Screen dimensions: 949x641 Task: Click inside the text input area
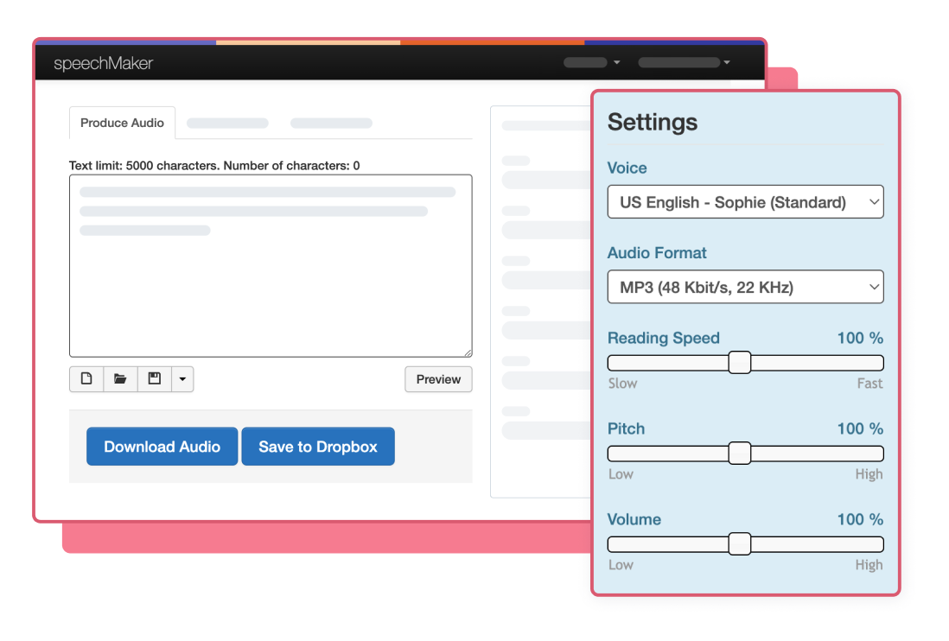pos(271,285)
